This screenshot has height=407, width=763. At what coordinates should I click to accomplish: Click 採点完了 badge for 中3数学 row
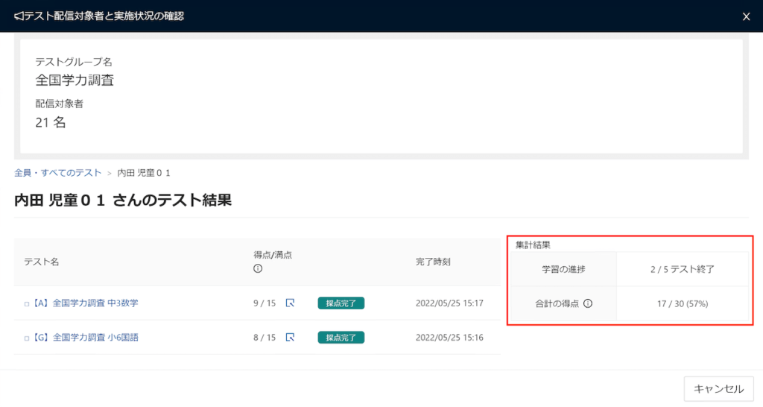pos(341,303)
